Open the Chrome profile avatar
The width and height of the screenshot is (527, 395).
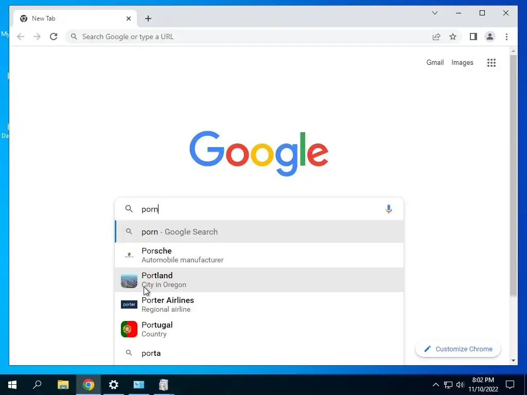pyautogui.click(x=490, y=37)
